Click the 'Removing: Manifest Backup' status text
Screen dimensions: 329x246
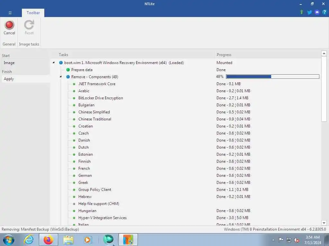(x=40, y=229)
